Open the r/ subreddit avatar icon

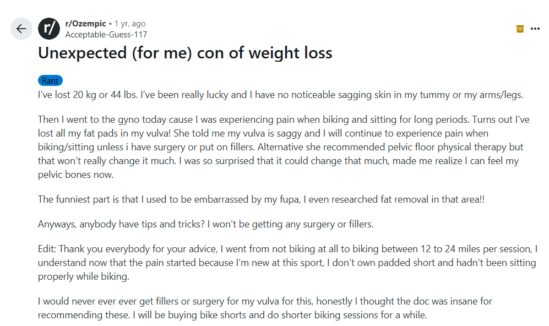click(49, 29)
